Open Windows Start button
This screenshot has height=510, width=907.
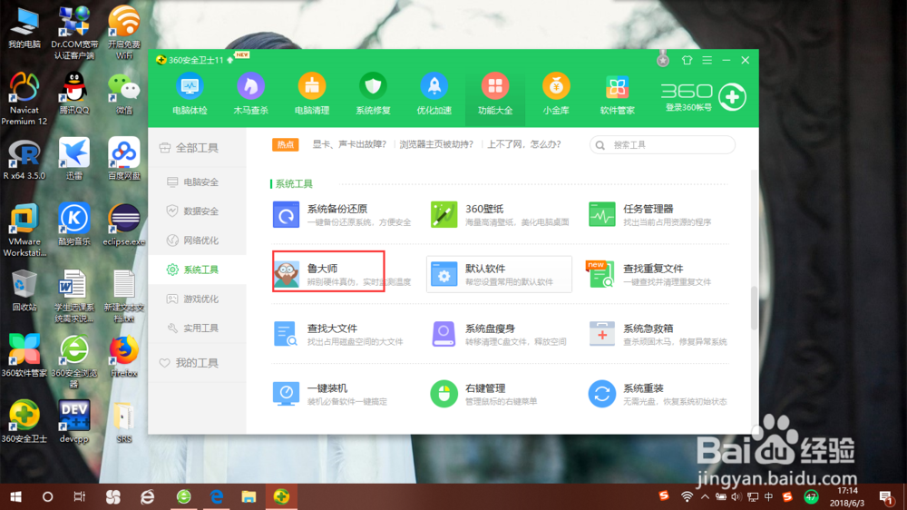tap(15, 496)
